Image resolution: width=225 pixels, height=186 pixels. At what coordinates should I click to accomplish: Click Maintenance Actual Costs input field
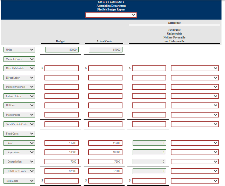pos(105,115)
